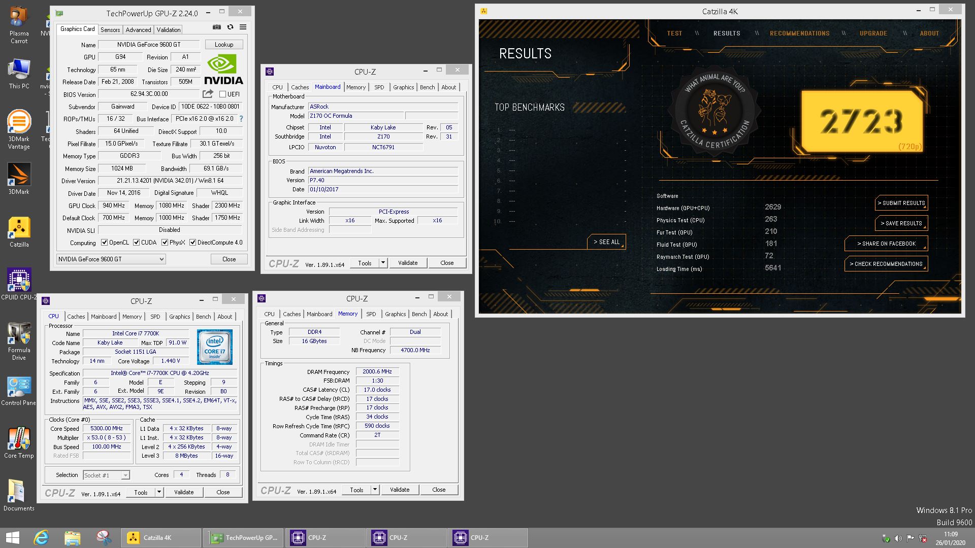Click the DRAM Frequency 2000.6 MHz value
Screen dimensions: 975x548
pos(377,371)
